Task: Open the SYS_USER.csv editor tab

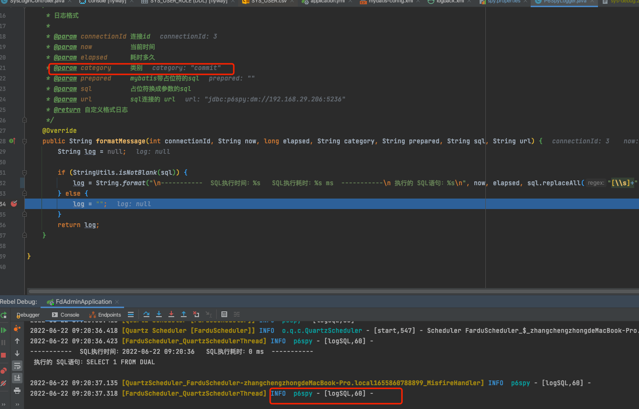Action: coord(268,2)
